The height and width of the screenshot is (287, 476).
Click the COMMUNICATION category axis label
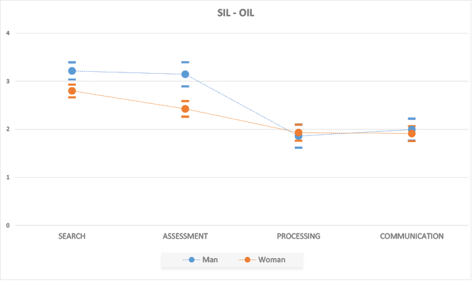click(412, 236)
